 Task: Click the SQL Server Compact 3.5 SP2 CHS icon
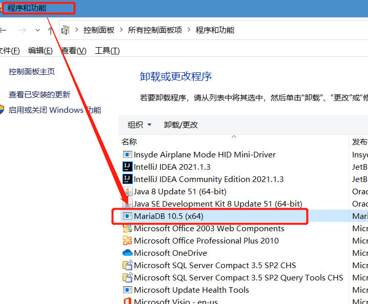pos(128,265)
